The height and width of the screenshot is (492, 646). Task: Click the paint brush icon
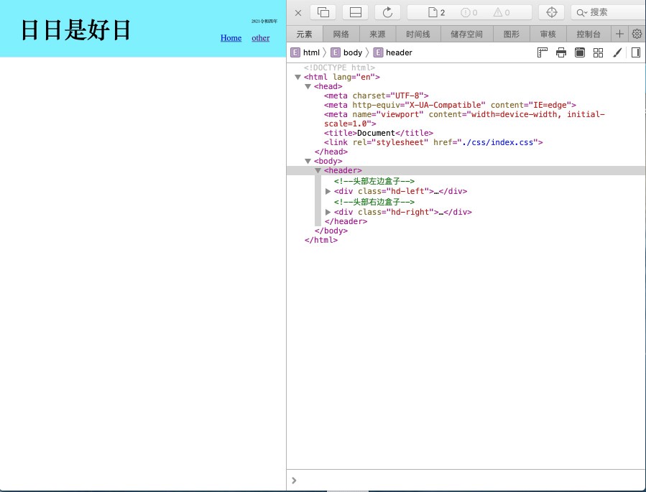click(617, 52)
